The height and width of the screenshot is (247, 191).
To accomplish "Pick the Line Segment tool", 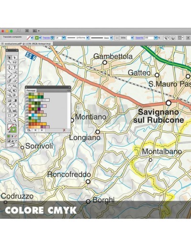I will [10, 72].
